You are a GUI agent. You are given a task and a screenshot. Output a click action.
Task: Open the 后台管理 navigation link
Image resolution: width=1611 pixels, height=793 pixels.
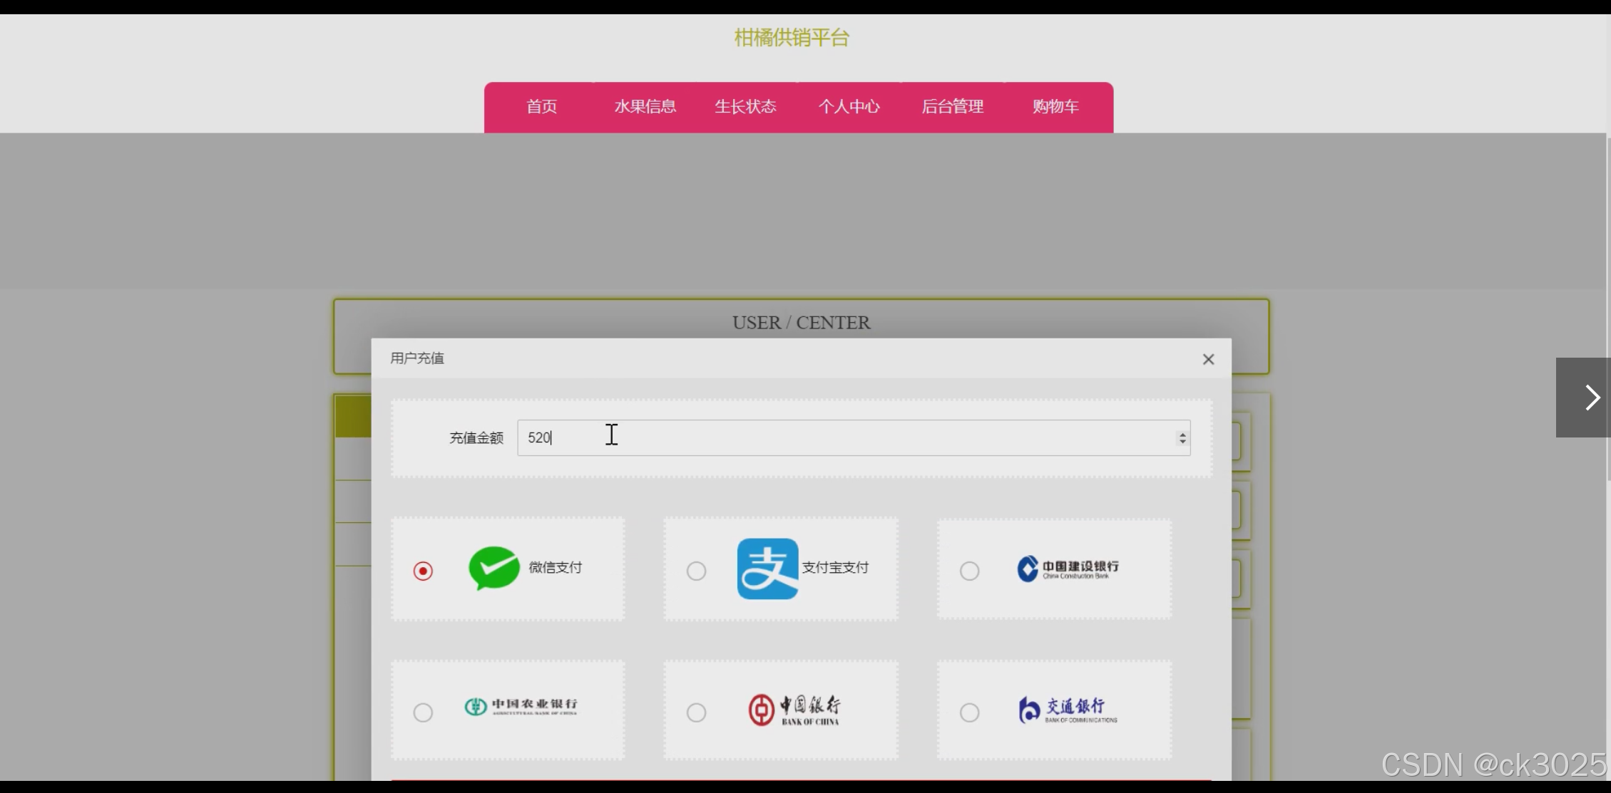(x=952, y=107)
